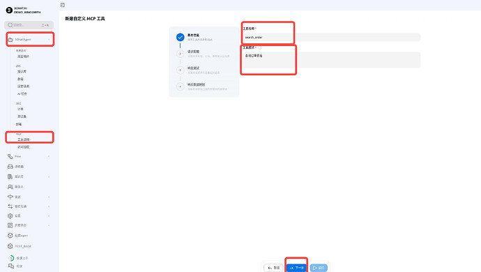This screenshot has width=481, height=272.
Task: Click the Flow icon in the sidebar
Action: [x=10, y=156]
